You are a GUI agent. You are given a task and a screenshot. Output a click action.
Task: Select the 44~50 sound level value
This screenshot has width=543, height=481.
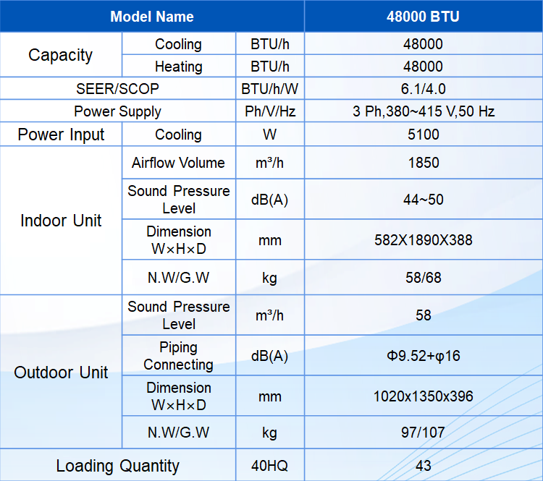coord(423,200)
